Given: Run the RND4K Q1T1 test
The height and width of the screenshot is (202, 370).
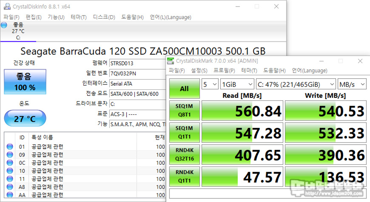Looking at the screenshot, I should click(185, 176).
